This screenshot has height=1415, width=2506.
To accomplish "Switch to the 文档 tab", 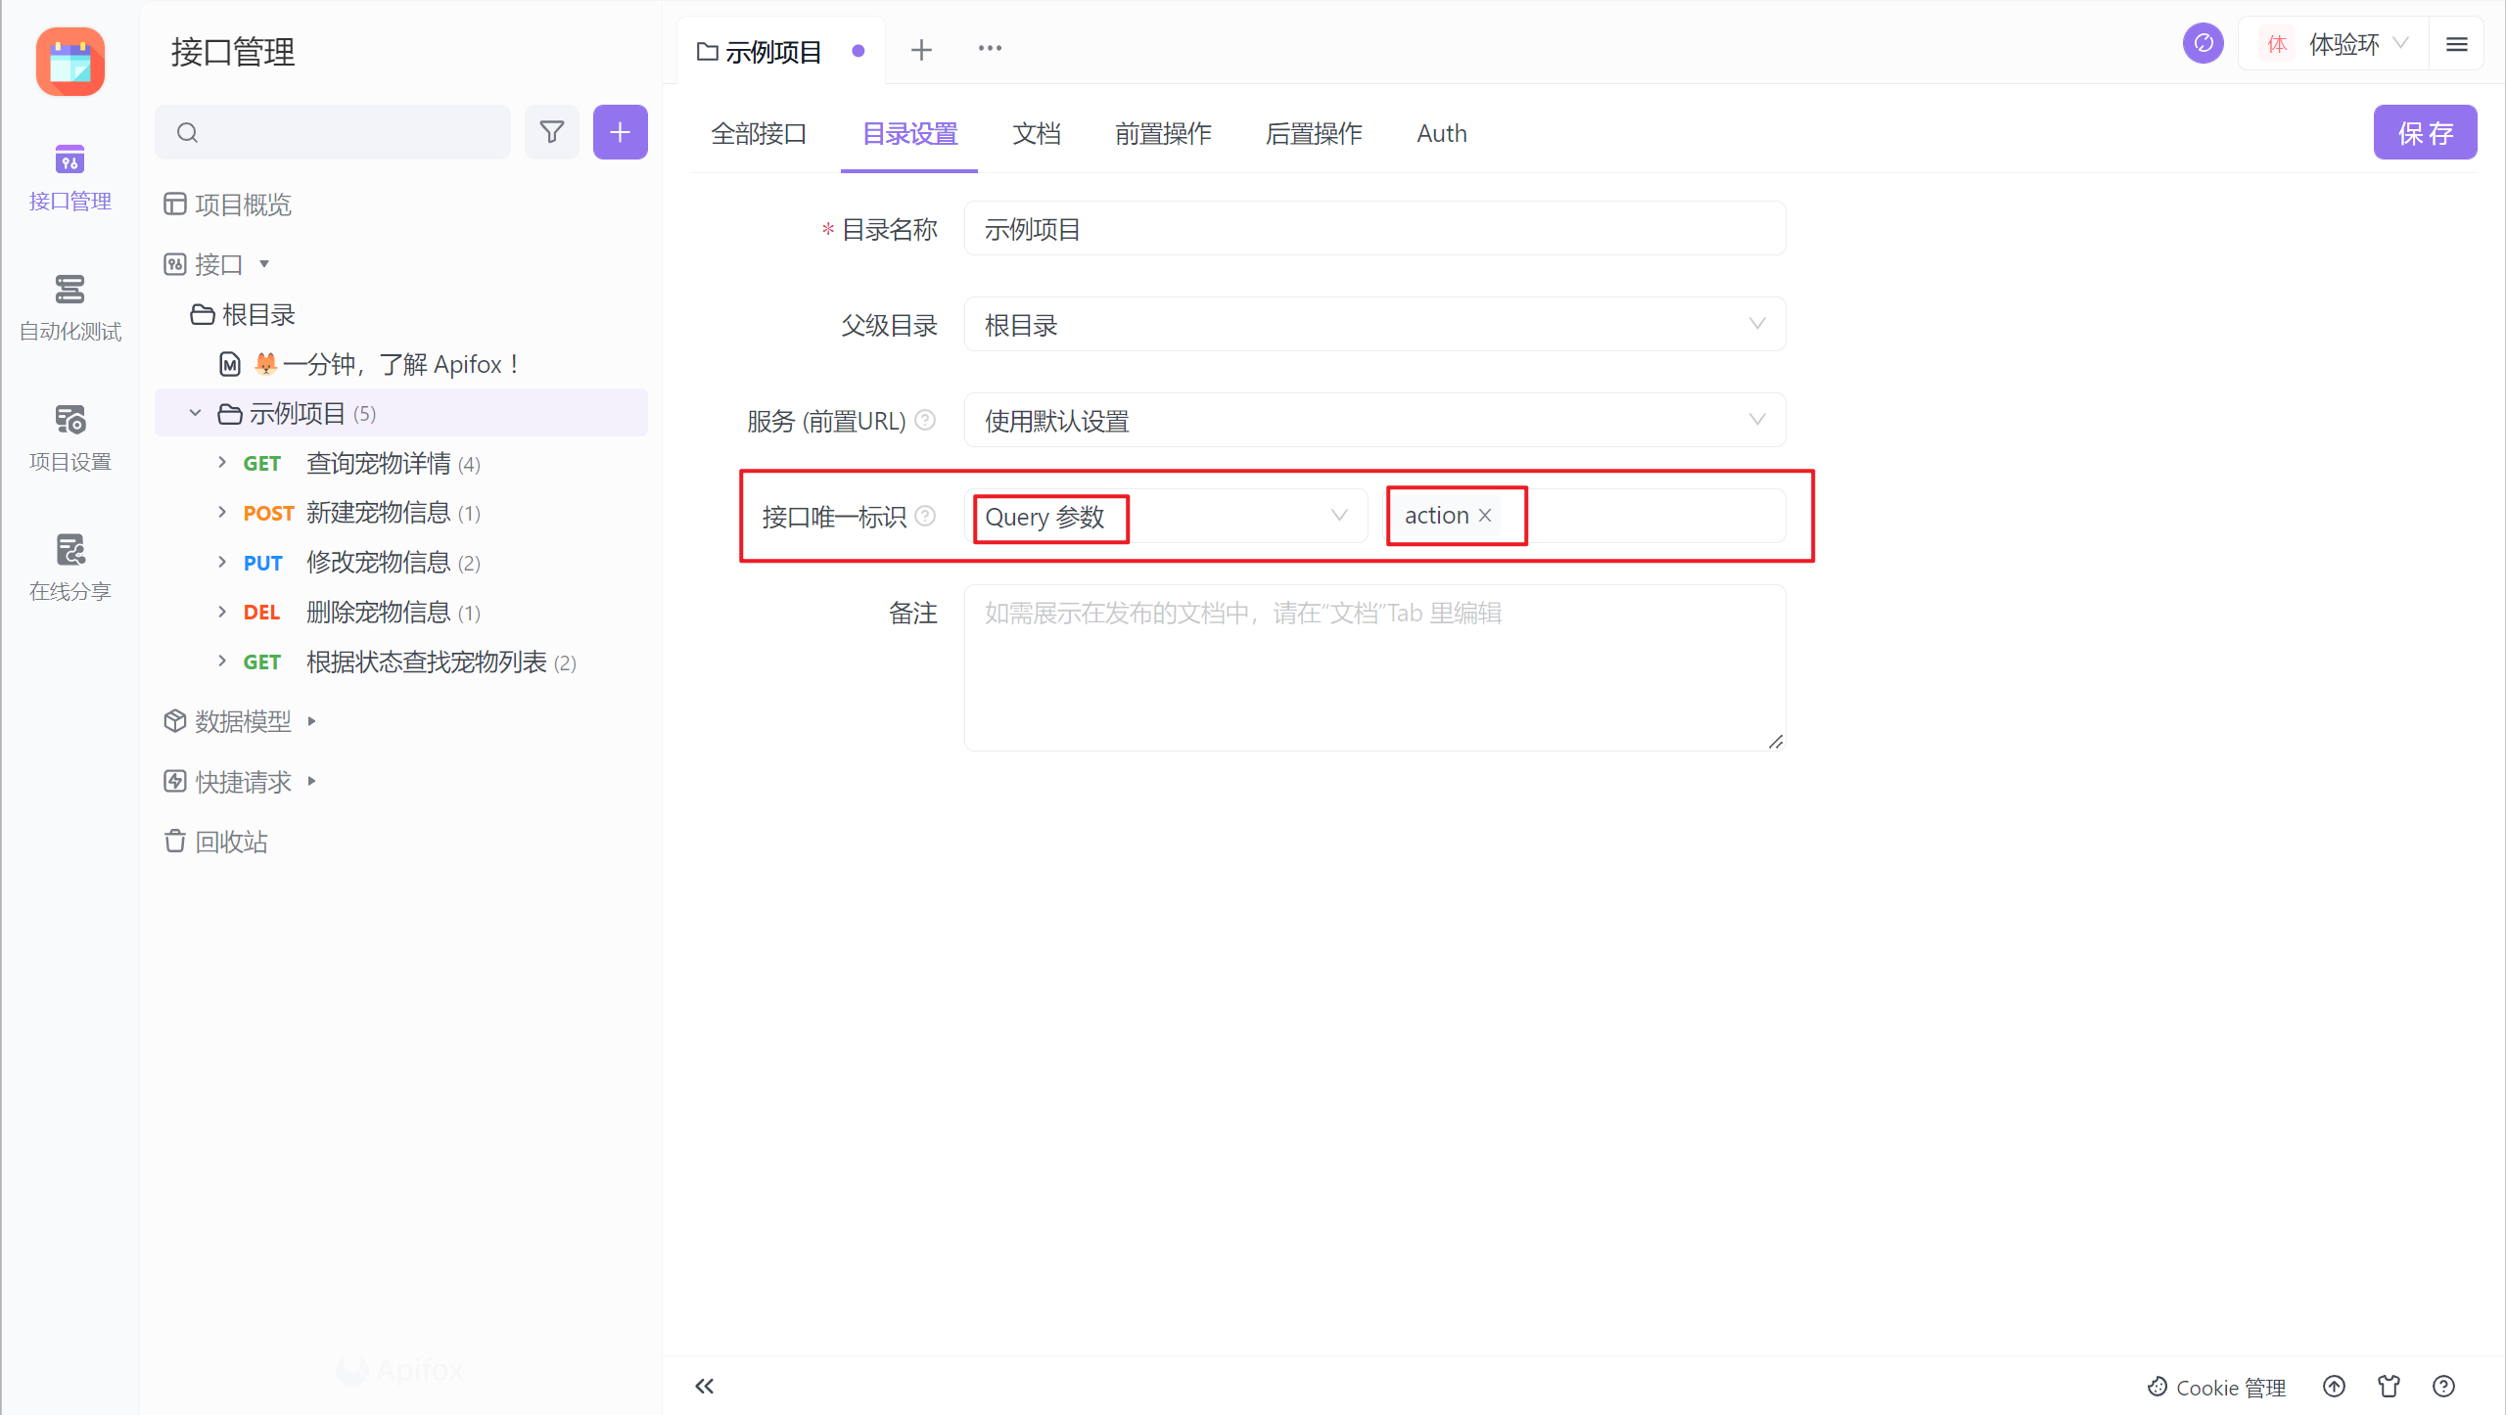I will pos(1036,133).
